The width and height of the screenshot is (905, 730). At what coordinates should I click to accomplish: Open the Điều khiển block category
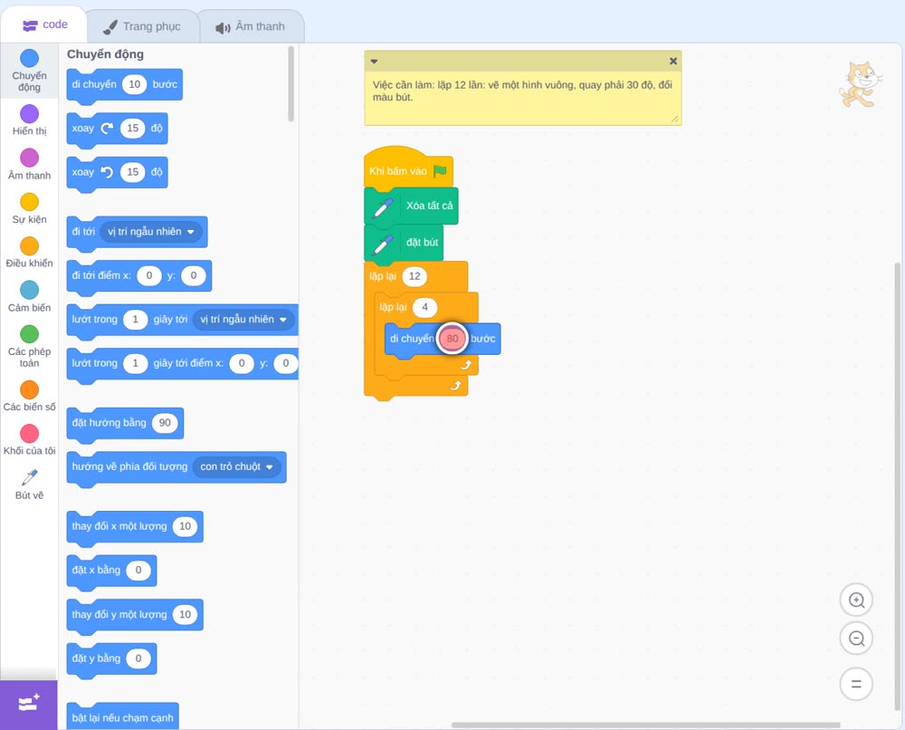(x=30, y=253)
